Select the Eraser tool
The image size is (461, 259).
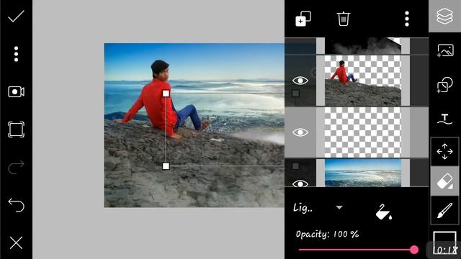(x=445, y=181)
